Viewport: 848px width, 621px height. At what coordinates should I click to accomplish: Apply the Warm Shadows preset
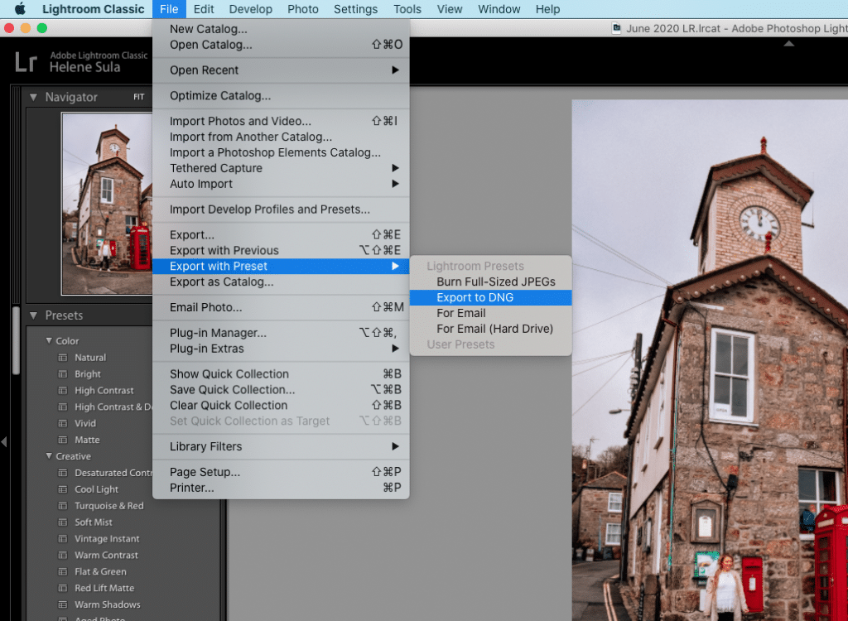(x=107, y=604)
